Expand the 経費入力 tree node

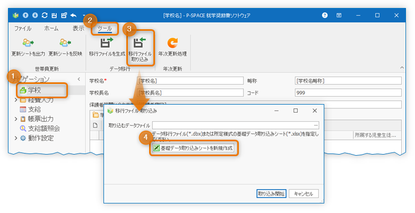(15, 100)
